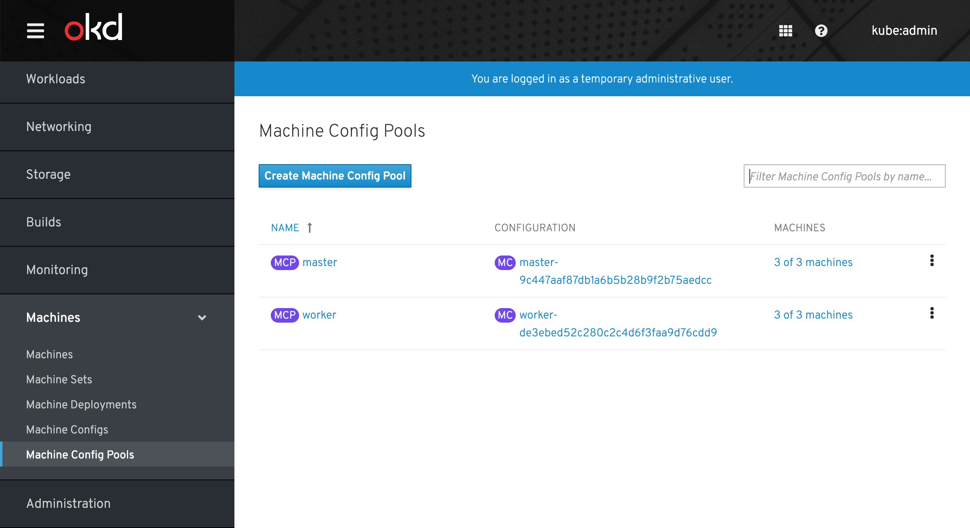Expand the Administration navigation section
Viewport: 970px width, 528px height.
68,503
